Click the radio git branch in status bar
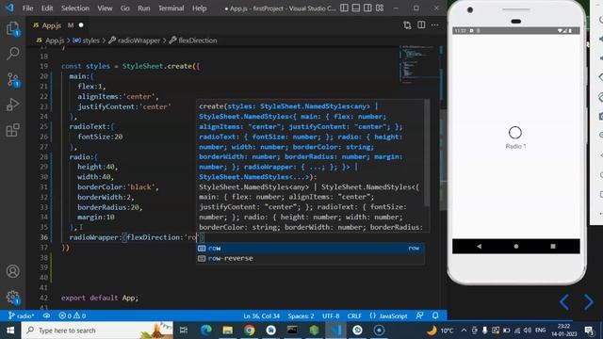 click(x=22, y=316)
